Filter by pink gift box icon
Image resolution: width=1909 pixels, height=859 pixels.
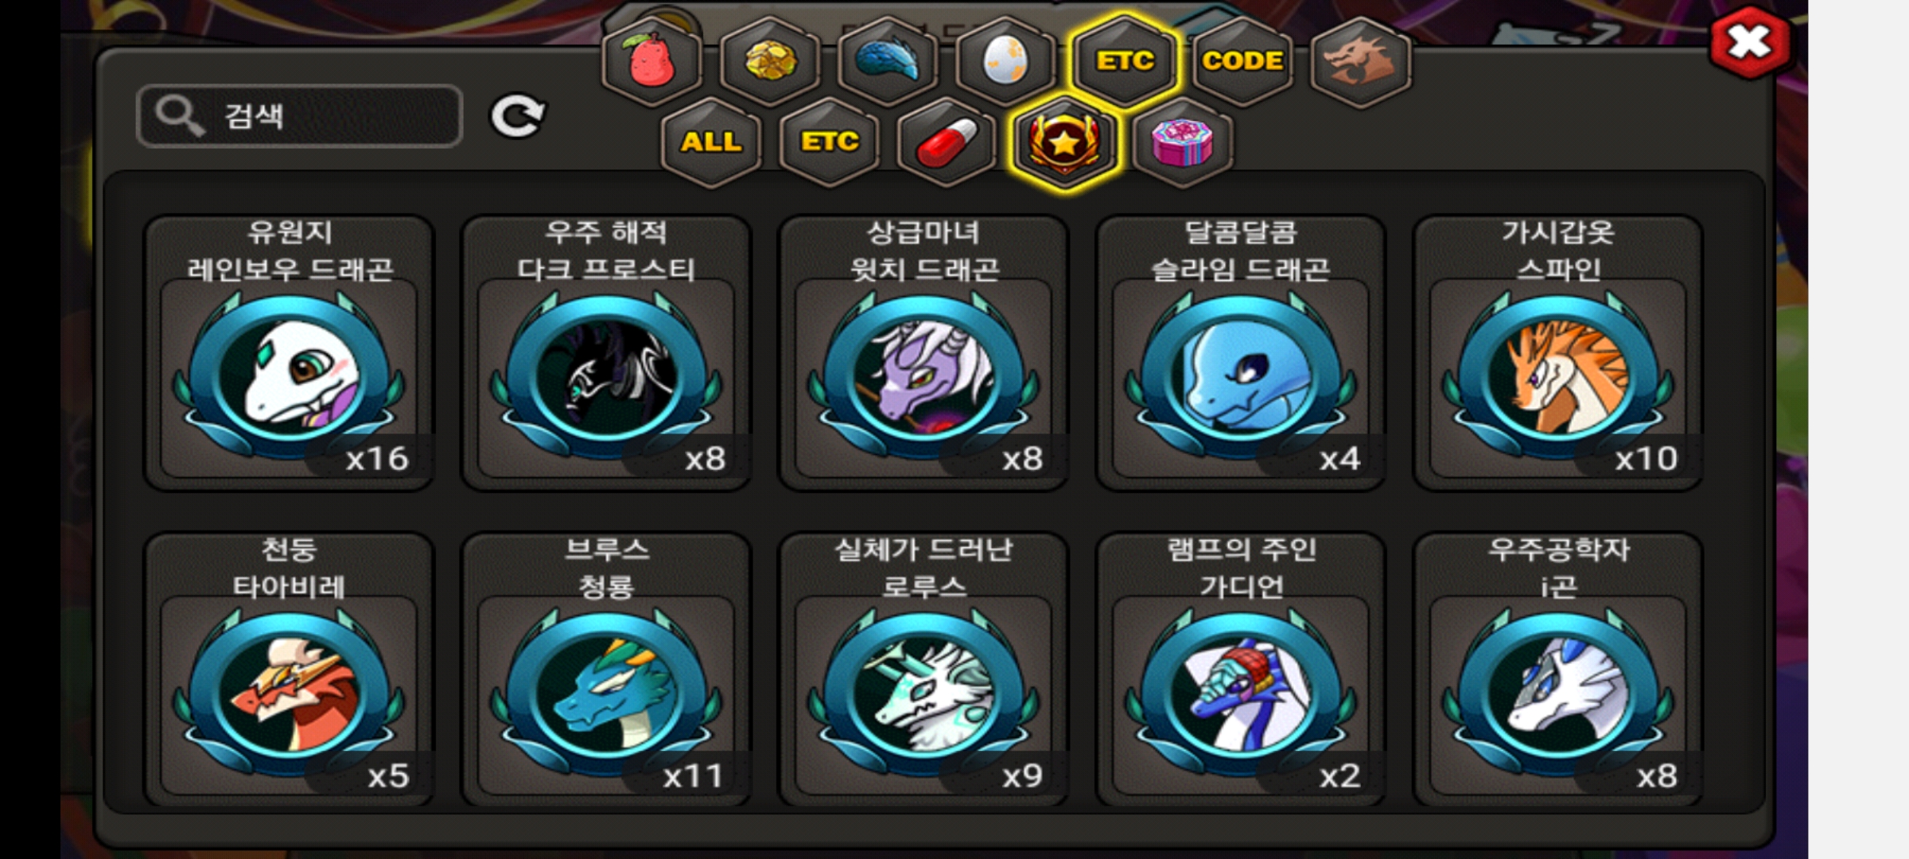(x=1183, y=142)
